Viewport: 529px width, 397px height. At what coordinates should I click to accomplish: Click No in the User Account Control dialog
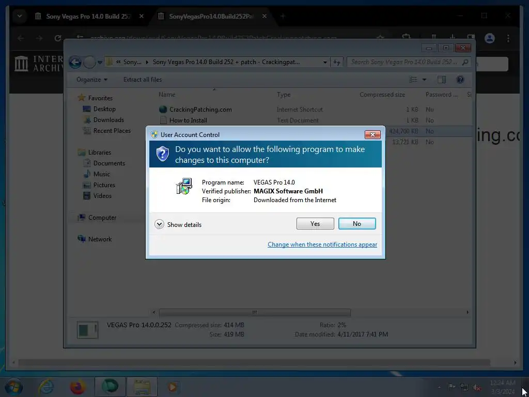coord(357,223)
